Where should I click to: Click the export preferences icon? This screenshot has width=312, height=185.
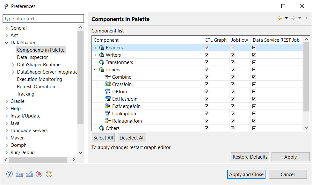pyautogui.click(x=29, y=174)
